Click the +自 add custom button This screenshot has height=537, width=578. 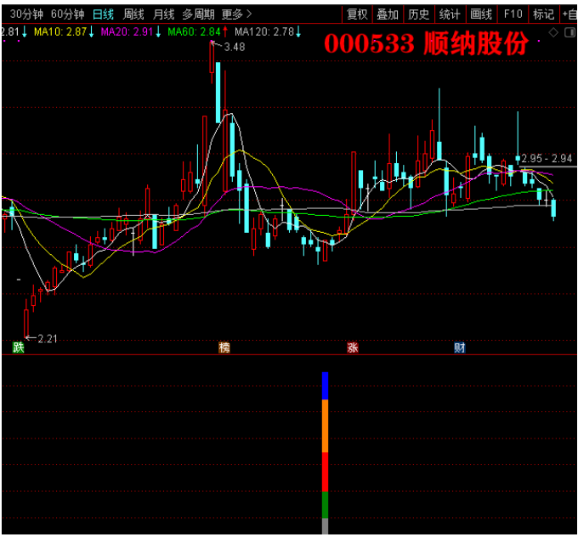point(569,14)
